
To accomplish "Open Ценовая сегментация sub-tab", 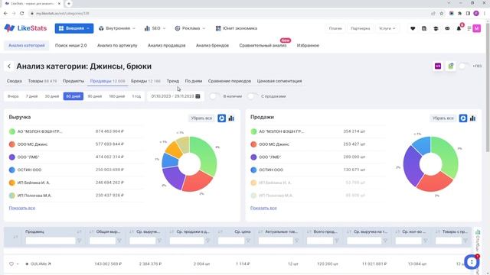I will pos(279,81).
